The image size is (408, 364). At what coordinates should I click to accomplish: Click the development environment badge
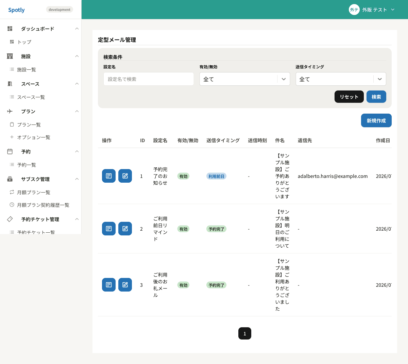click(60, 10)
